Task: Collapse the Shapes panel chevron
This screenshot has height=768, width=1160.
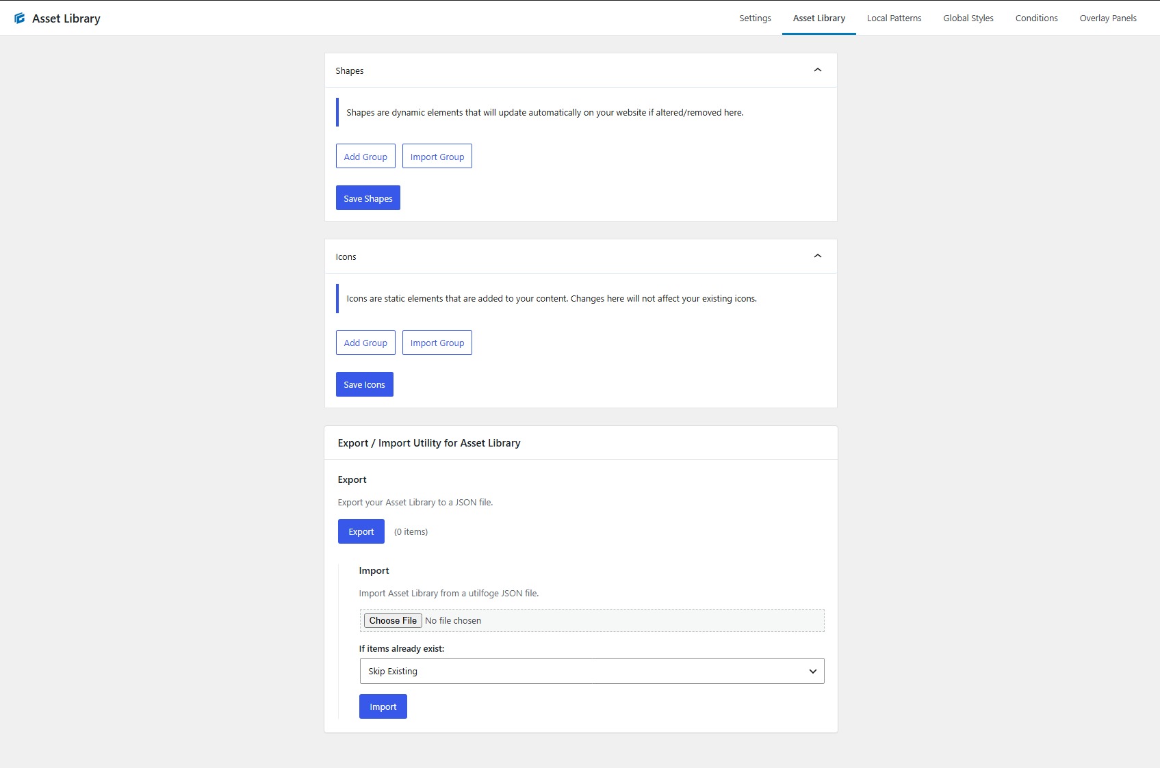Action: (x=817, y=70)
